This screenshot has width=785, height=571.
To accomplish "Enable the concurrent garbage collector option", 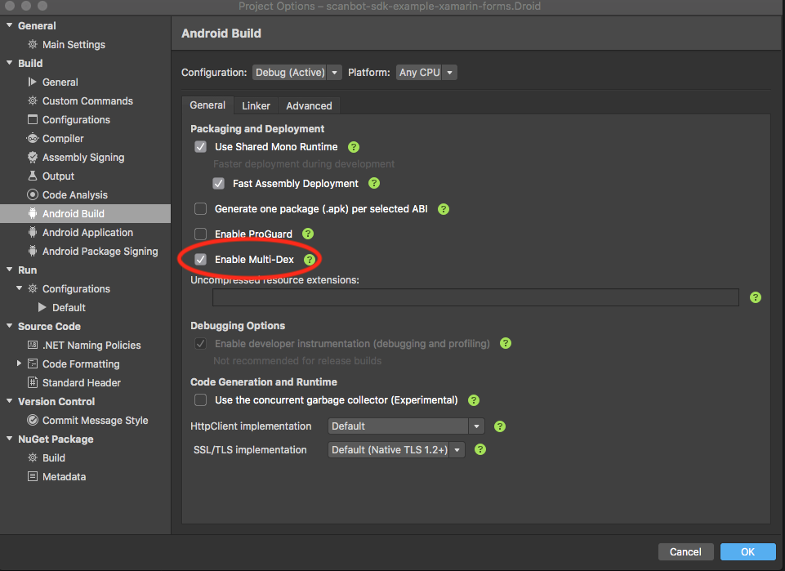I will point(200,400).
